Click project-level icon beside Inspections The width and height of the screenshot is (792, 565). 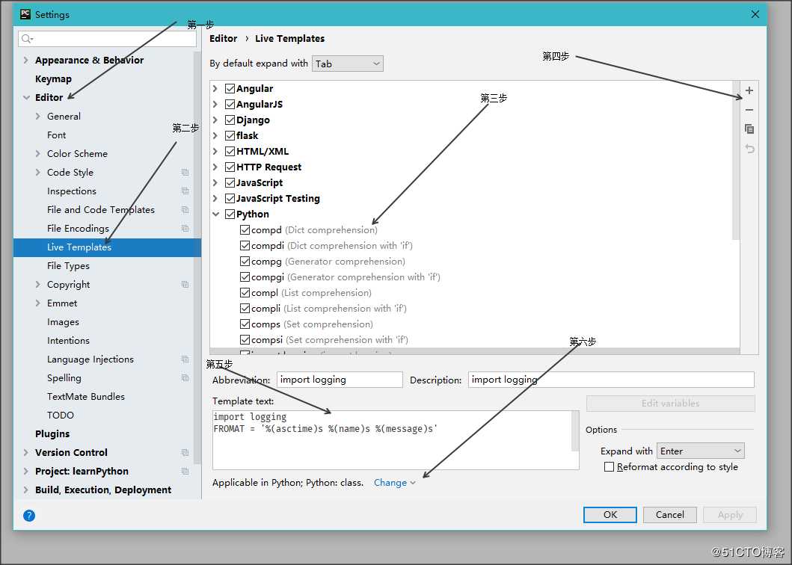(x=185, y=191)
